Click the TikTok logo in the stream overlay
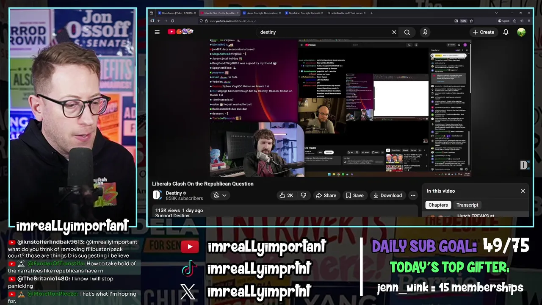542x305 pixels. click(x=188, y=269)
